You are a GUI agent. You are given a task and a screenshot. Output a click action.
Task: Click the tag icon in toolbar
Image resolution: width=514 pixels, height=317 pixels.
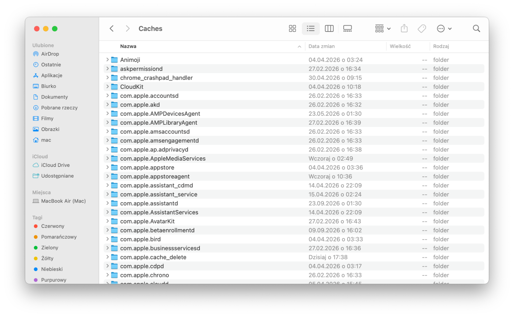tap(422, 29)
